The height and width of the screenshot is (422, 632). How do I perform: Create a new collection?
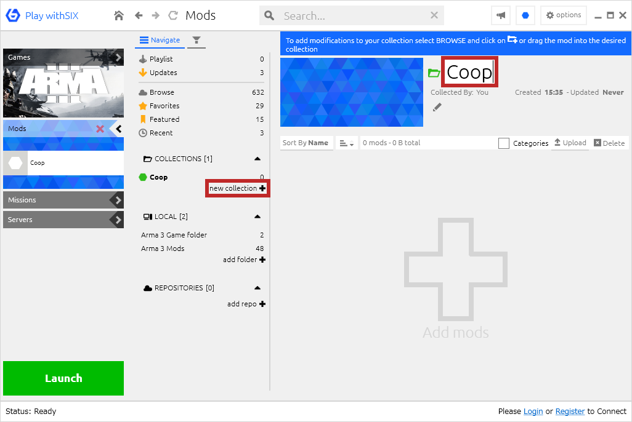pos(237,188)
